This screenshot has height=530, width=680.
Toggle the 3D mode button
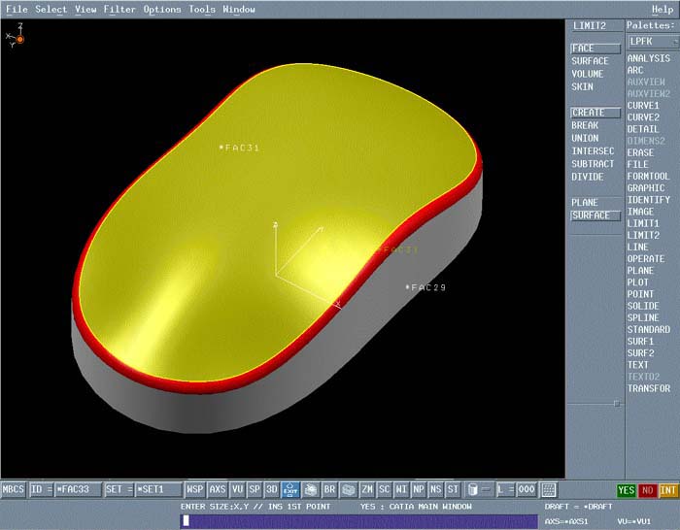272,490
